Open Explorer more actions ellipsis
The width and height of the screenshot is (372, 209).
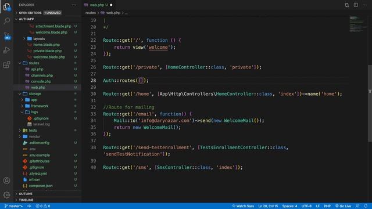[74, 5]
